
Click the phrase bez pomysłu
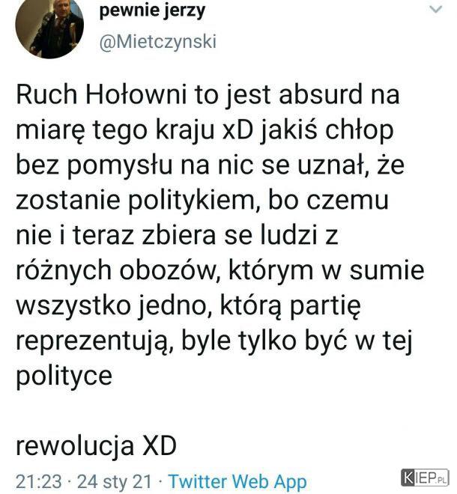tap(94, 165)
